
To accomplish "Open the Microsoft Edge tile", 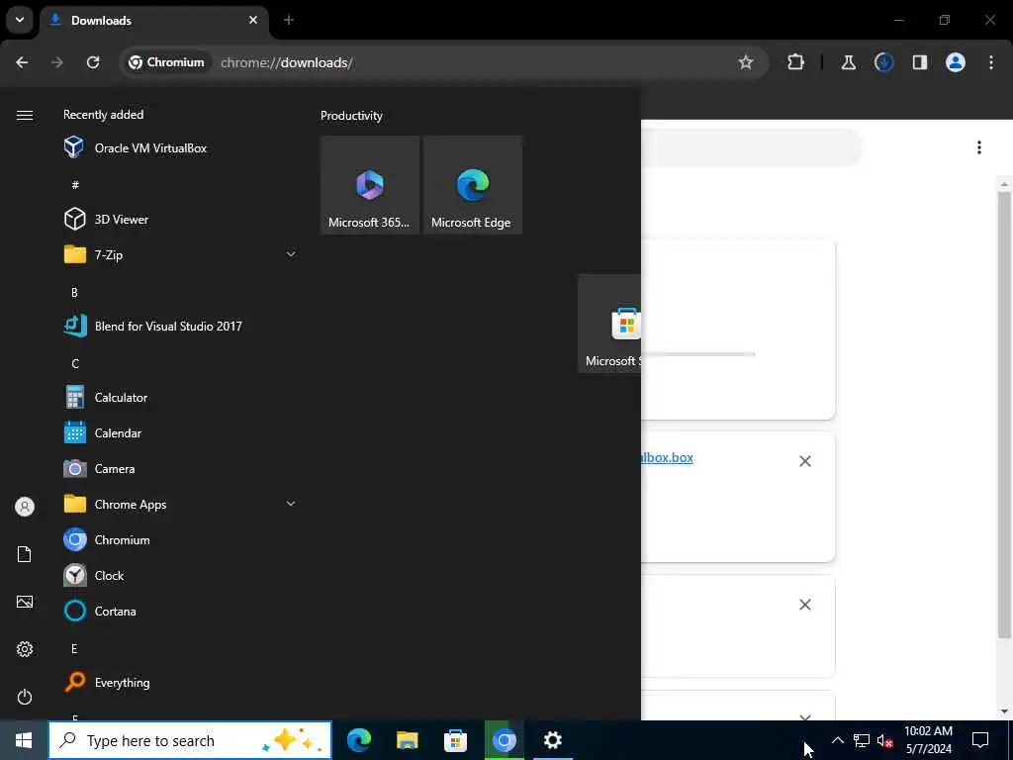I will coord(472,185).
